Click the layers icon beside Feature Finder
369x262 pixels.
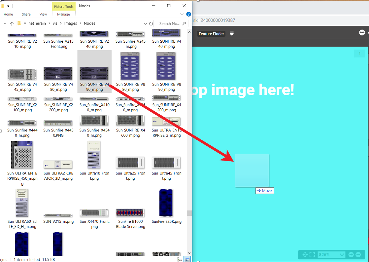coord(232,34)
